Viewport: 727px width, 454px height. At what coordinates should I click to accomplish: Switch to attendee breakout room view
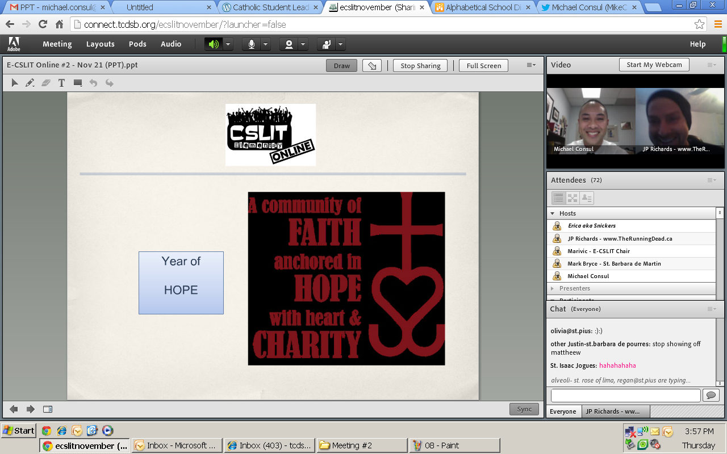(x=573, y=198)
